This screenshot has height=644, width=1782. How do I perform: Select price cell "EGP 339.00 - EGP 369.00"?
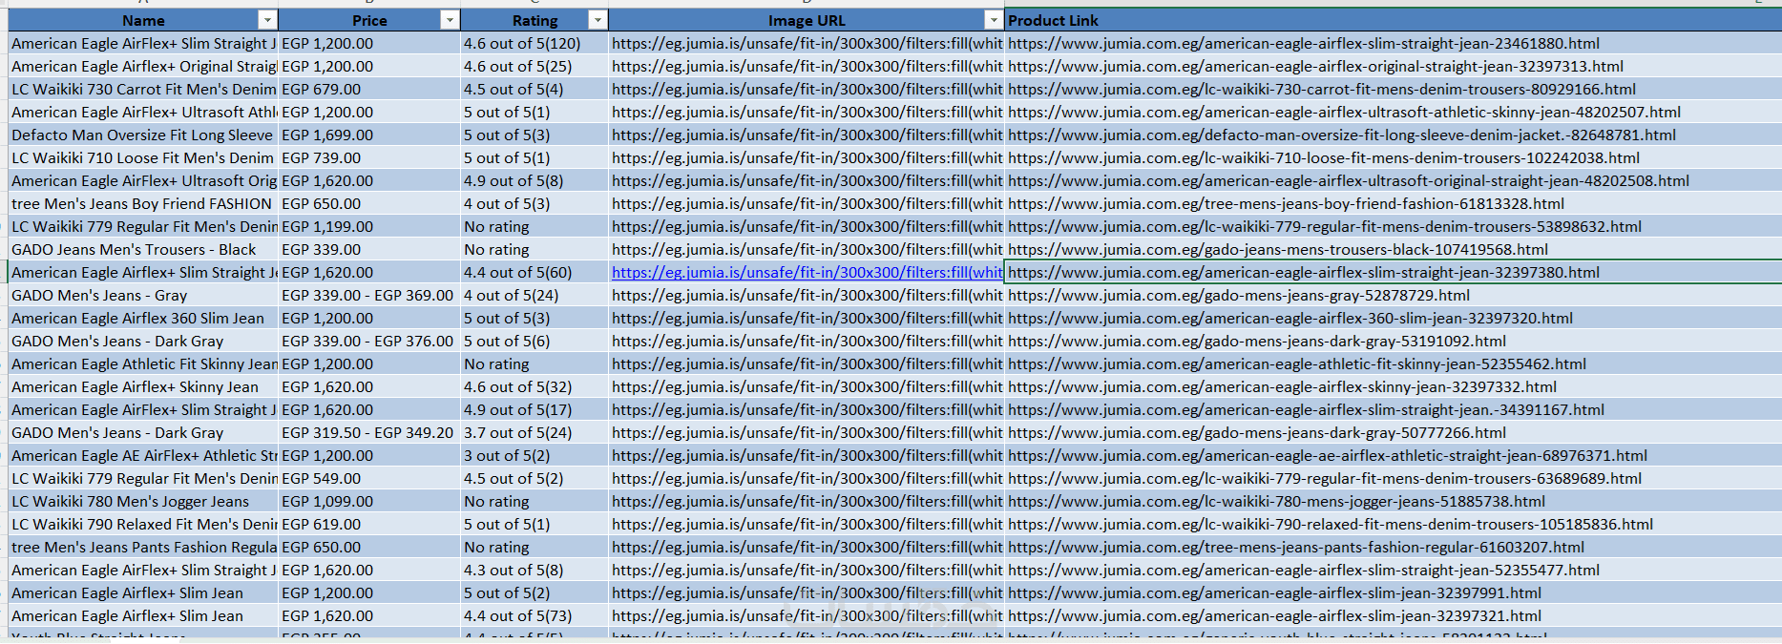[x=369, y=295]
